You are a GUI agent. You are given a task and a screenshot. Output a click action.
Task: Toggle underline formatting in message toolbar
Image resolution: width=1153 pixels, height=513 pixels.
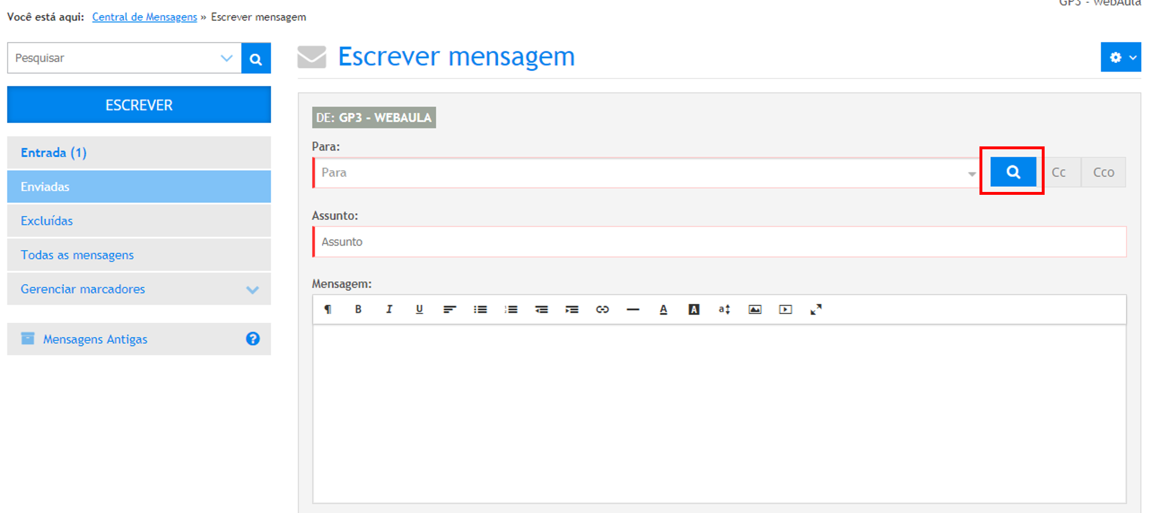coord(419,310)
